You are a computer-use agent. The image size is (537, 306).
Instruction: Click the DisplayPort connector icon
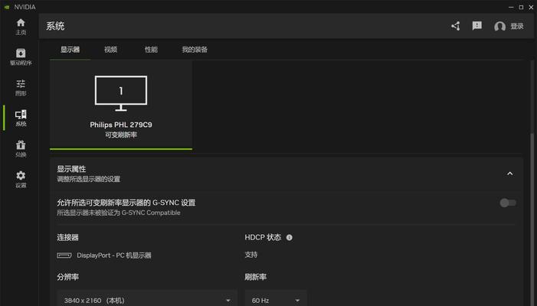click(64, 255)
